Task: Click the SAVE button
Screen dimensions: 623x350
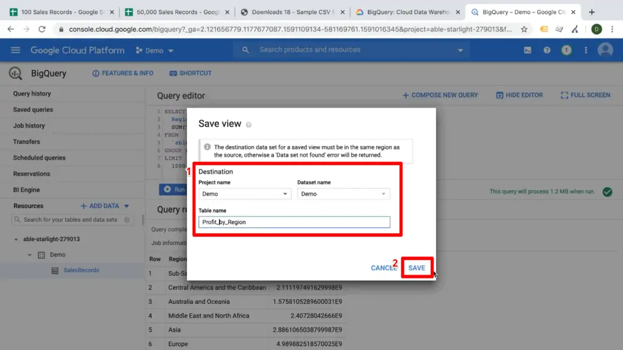Action: coord(417,267)
